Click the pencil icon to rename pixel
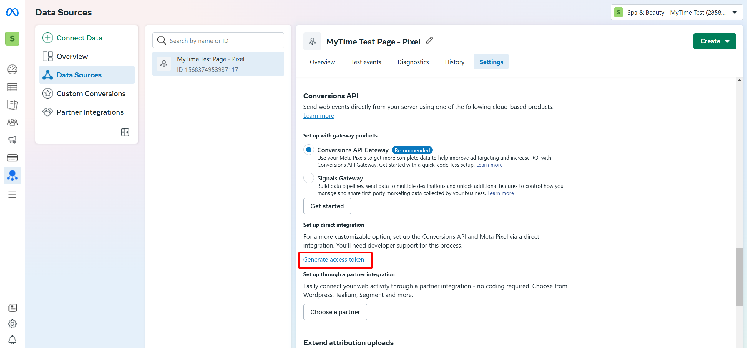Screen dimensions: 747x348 coord(430,40)
